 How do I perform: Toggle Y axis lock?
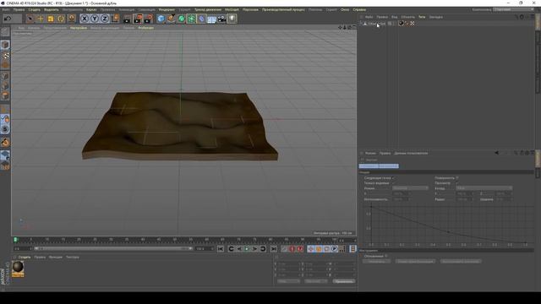tap(95, 19)
